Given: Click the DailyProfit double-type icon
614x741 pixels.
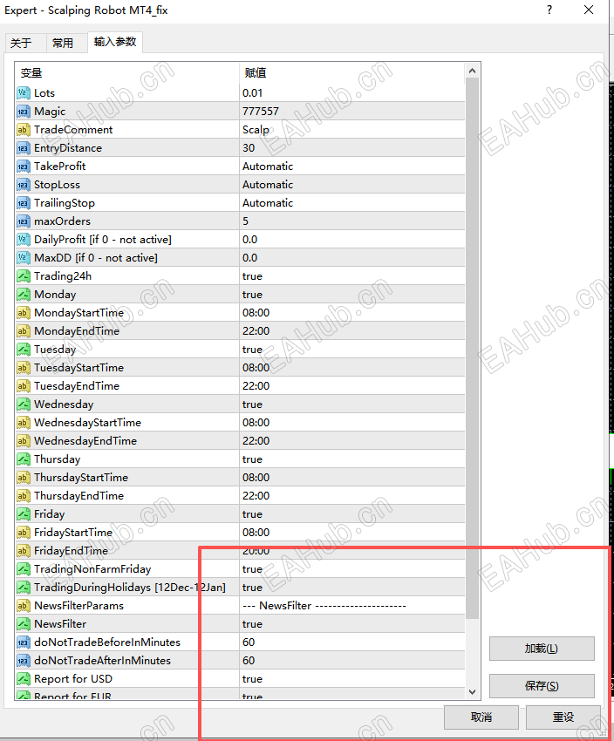Looking at the screenshot, I should (x=24, y=240).
